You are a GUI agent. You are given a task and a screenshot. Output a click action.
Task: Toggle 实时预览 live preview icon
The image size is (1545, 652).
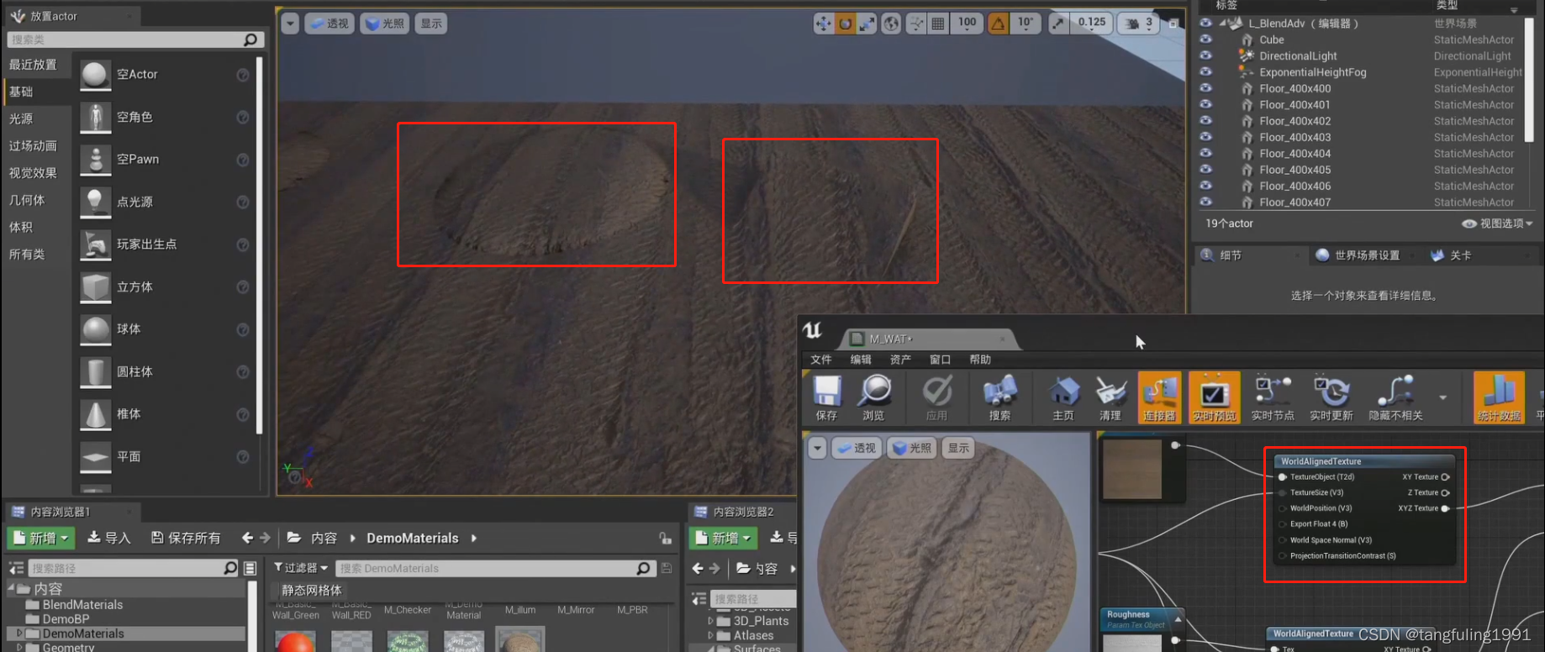pos(1214,397)
